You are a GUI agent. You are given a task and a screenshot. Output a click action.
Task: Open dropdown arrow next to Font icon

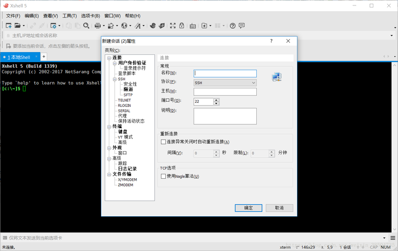pyautogui.click(x=144, y=26)
